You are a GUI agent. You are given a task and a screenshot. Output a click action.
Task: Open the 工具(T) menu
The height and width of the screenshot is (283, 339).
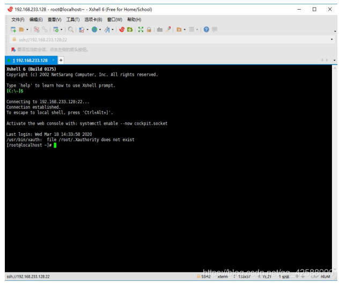[x=73, y=20]
